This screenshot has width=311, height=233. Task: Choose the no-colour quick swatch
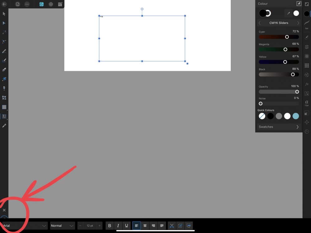click(262, 116)
